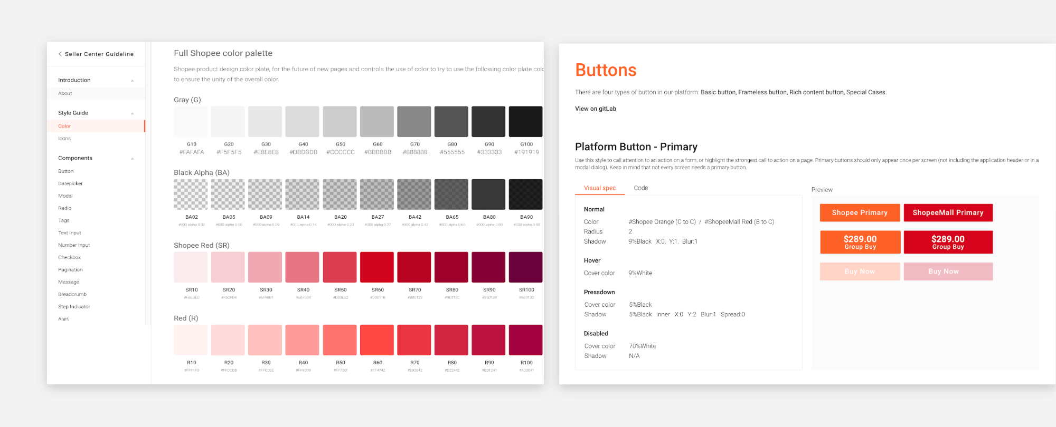Click the Buttons page title
The height and width of the screenshot is (427, 1056).
click(606, 70)
